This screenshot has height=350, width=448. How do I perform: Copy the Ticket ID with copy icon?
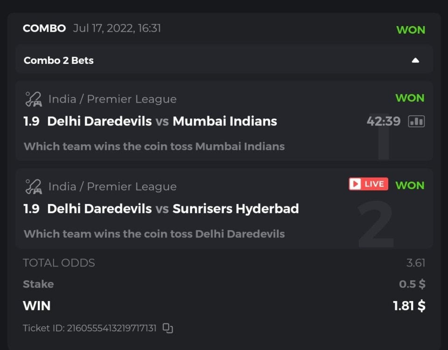[x=168, y=328]
